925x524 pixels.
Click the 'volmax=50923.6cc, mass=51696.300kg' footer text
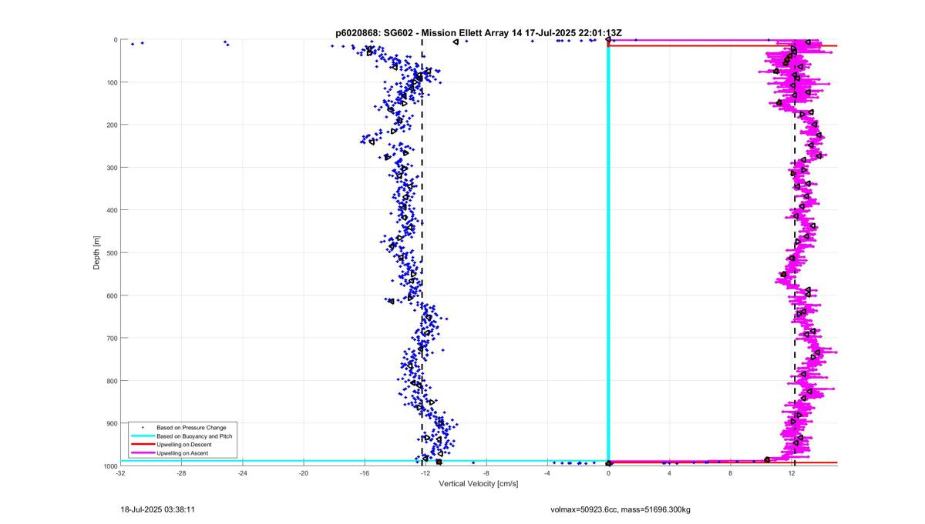621,509
